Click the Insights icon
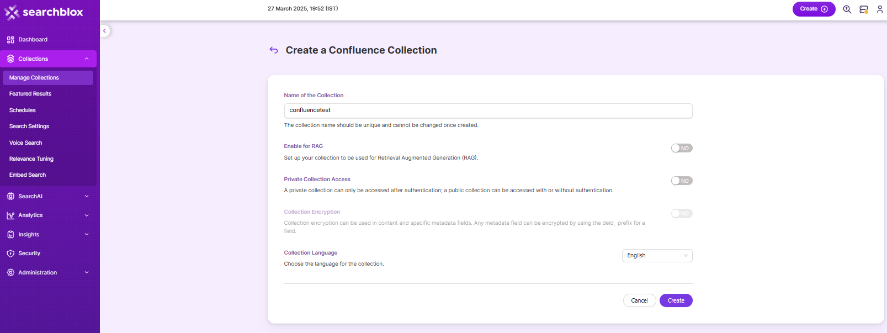Viewport: 887px width, 333px height. (x=10, y=234)
